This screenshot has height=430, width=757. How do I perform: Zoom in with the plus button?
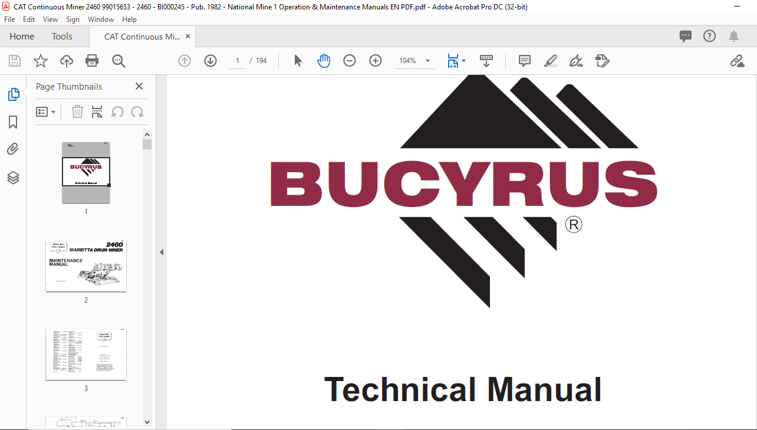point(376,61)
